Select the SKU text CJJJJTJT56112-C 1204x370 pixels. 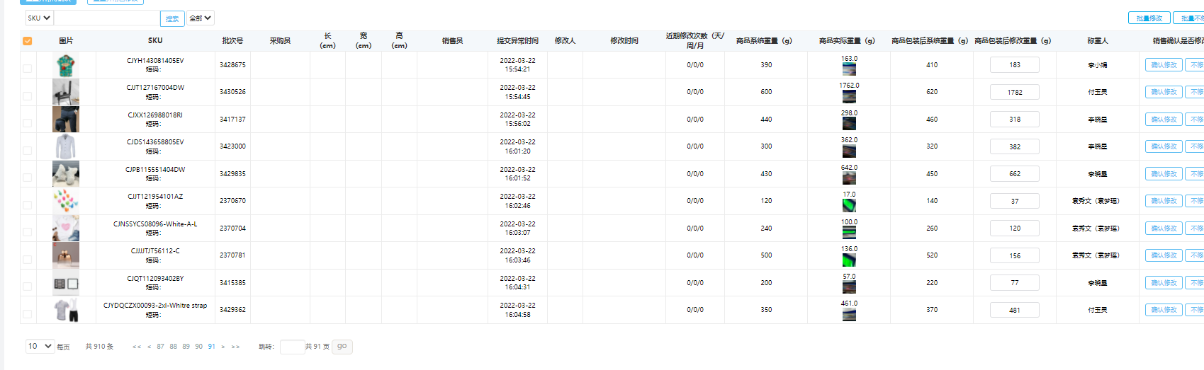coord(155,251)
